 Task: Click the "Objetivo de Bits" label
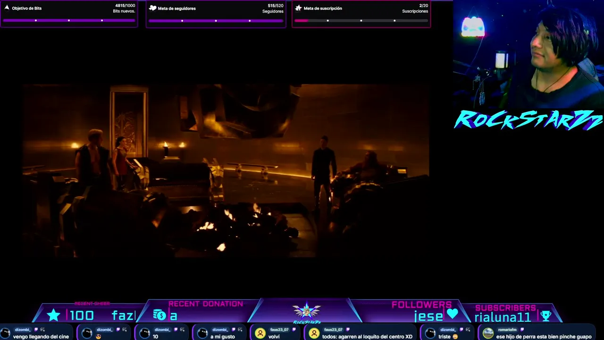[x=27, y=8]
